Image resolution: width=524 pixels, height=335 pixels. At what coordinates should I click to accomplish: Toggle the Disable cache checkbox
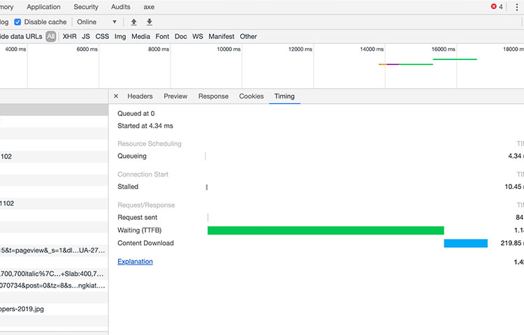click(x=18, y=22)
